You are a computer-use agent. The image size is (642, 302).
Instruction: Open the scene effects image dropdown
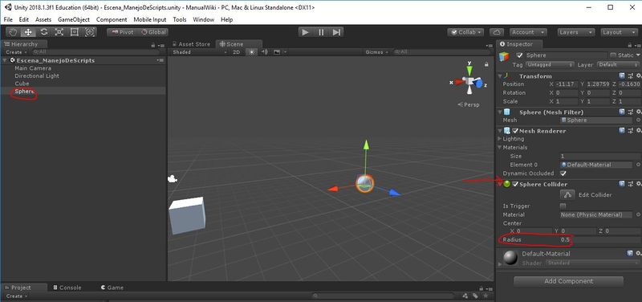(x=279, y=52)
